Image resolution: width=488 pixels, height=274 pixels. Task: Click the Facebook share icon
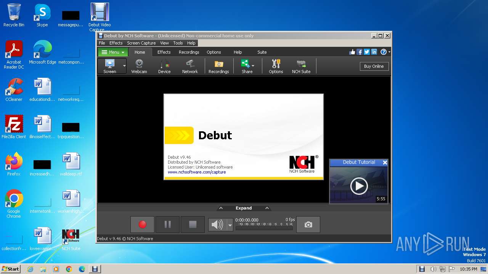point(360,52)
